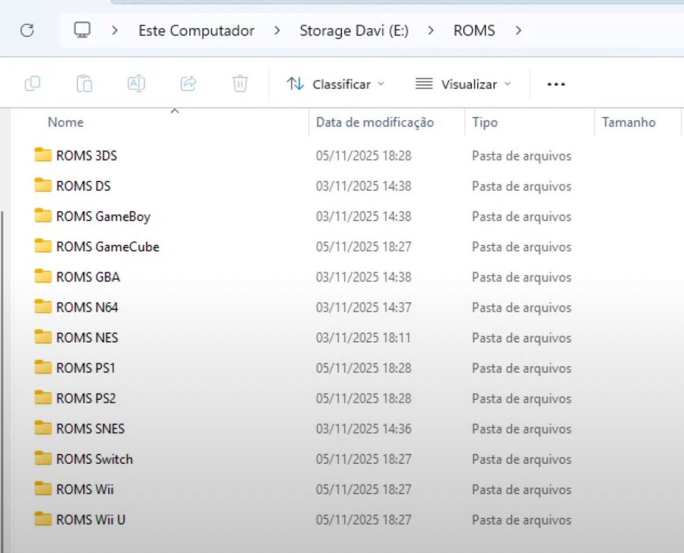Click the ROMS GameBoy folder name

coord(103,217)
